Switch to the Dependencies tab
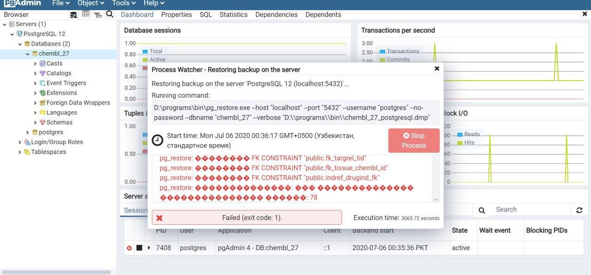 pos(277,14)
